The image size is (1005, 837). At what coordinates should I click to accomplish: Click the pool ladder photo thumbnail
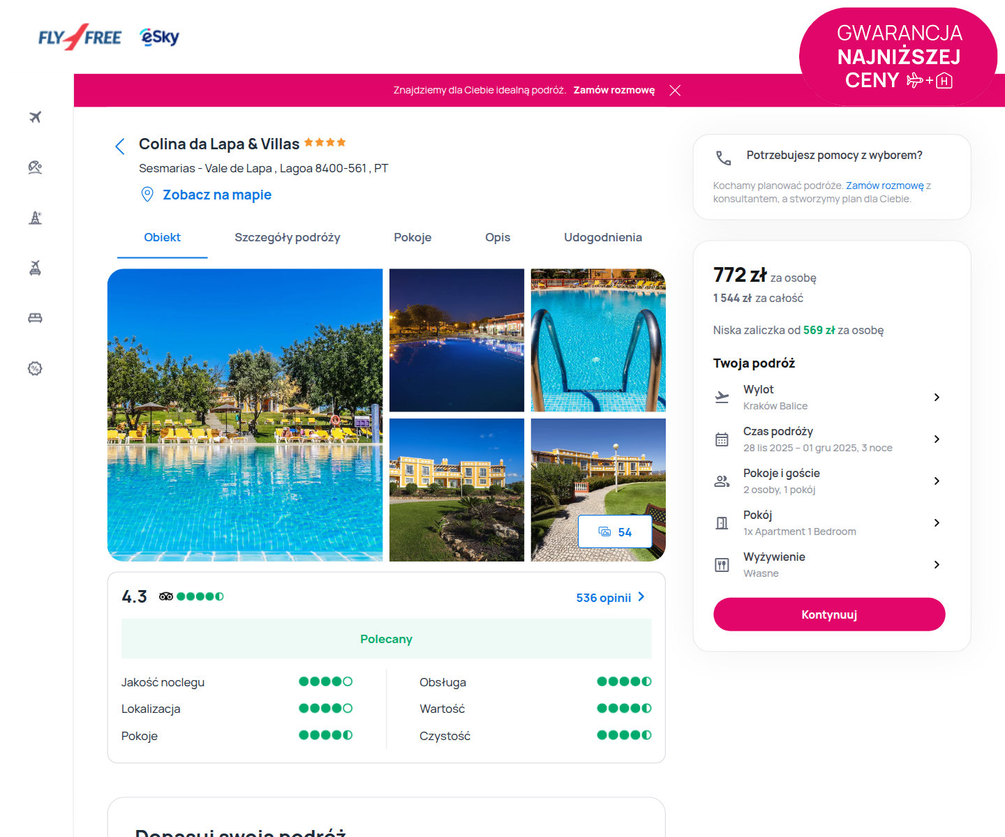pyautogui.click(x=598, y=340)
